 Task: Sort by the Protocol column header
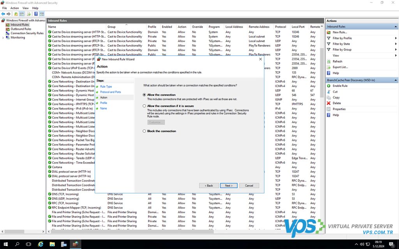[x=282, y=27]
